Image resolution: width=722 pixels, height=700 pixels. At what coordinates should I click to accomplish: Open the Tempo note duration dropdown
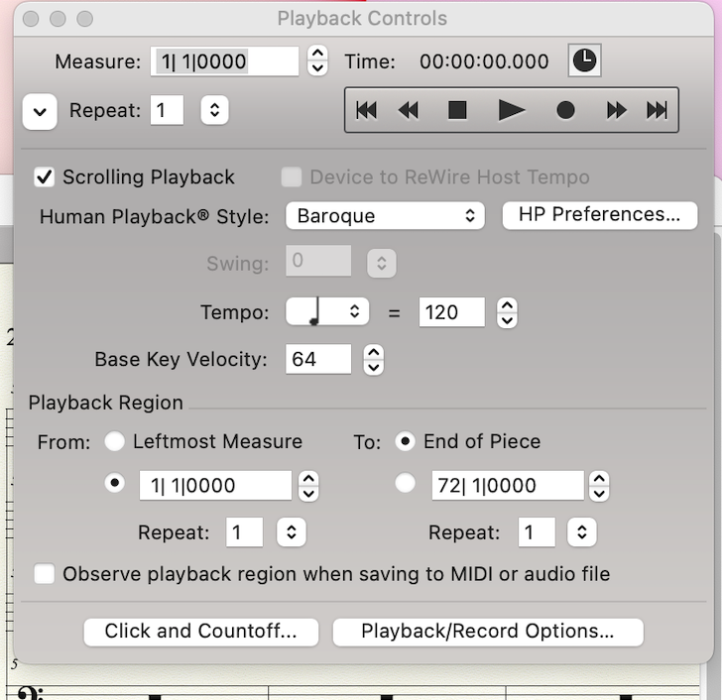point(327,312)
